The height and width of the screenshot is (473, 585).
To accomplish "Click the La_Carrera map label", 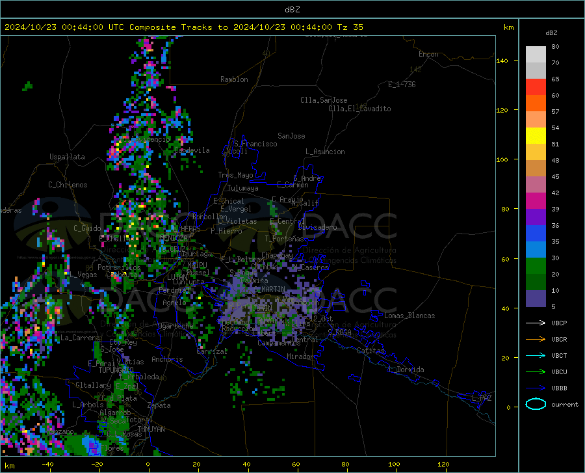I will point(80,338).
